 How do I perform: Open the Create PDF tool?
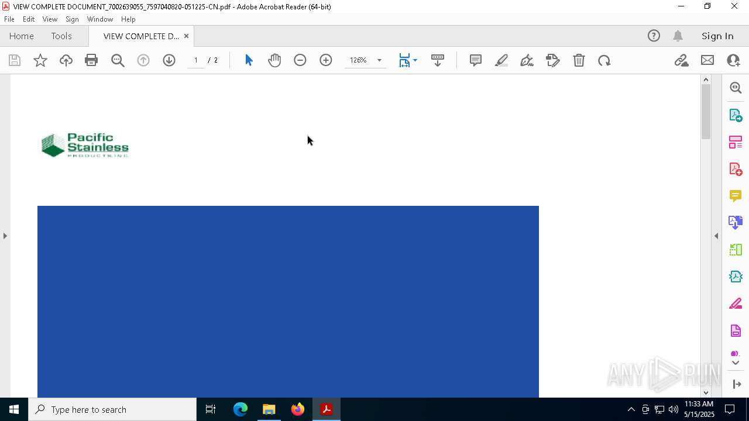pyautogui.click(x=736, y=169)
